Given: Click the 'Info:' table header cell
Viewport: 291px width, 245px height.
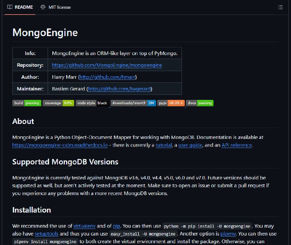Looking at the screenshot, I should tap(30, 53).
